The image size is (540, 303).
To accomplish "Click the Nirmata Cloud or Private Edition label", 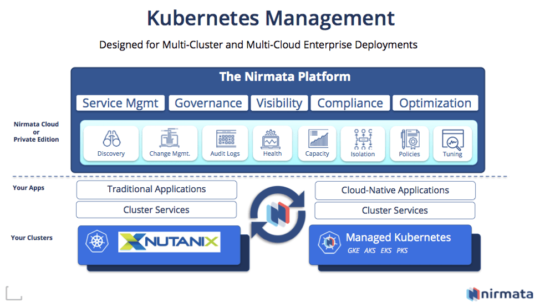I will (x=36, y=132).
